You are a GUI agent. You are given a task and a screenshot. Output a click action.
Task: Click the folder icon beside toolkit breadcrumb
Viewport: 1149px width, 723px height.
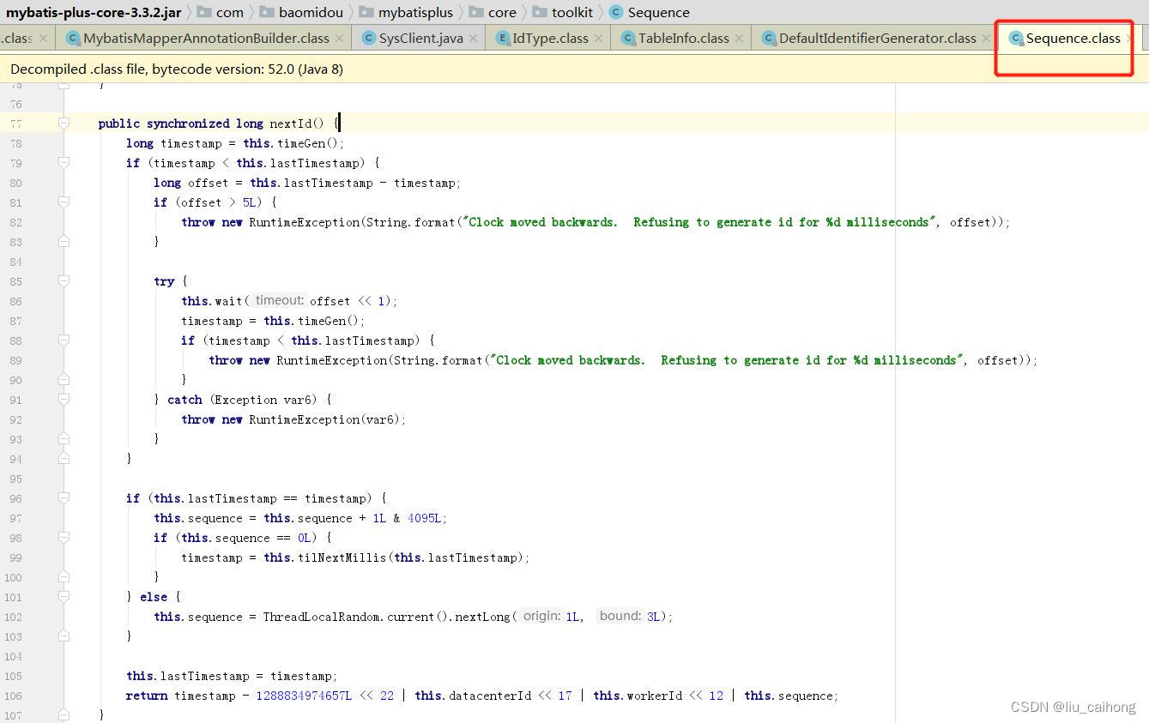coord(539,12)
